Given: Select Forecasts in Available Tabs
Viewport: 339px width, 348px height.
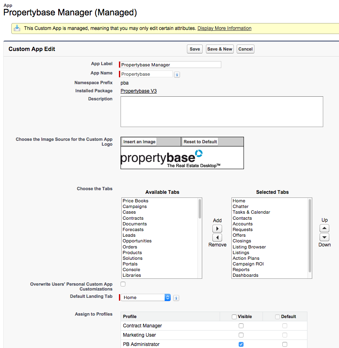Looking at the screenshot, I should pyautogui.click(x=133, y=229).
